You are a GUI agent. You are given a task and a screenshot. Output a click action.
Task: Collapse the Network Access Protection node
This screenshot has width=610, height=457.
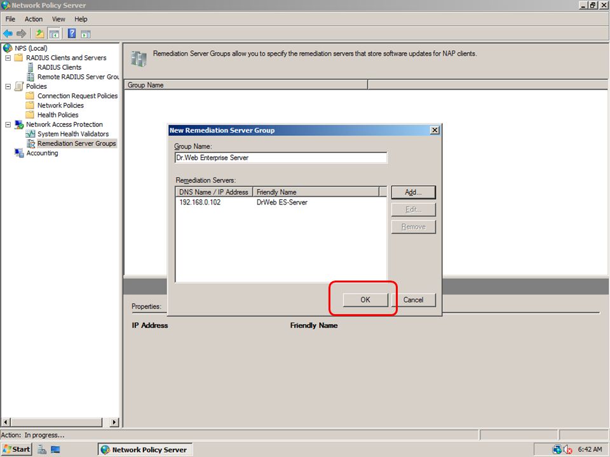[8, 124]
